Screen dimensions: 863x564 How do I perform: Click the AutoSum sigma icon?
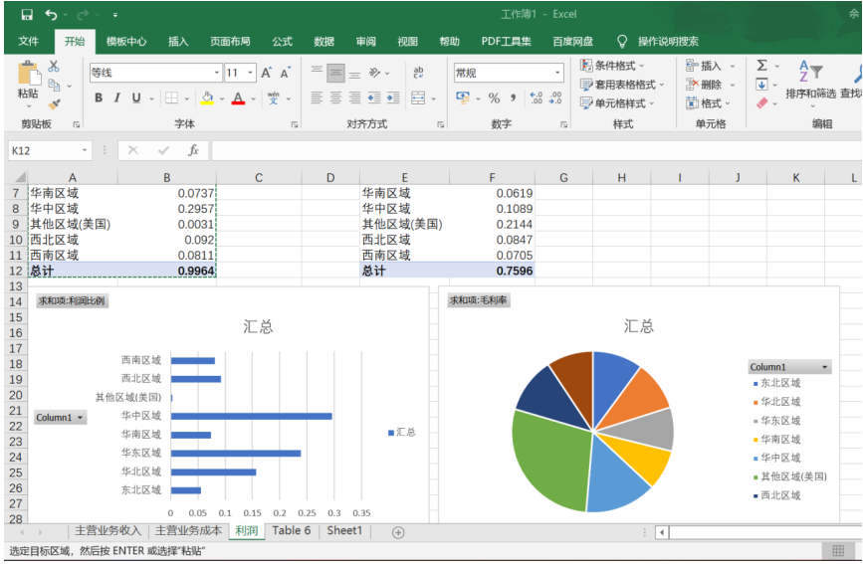pyautogui.click(x=761, y=66)
